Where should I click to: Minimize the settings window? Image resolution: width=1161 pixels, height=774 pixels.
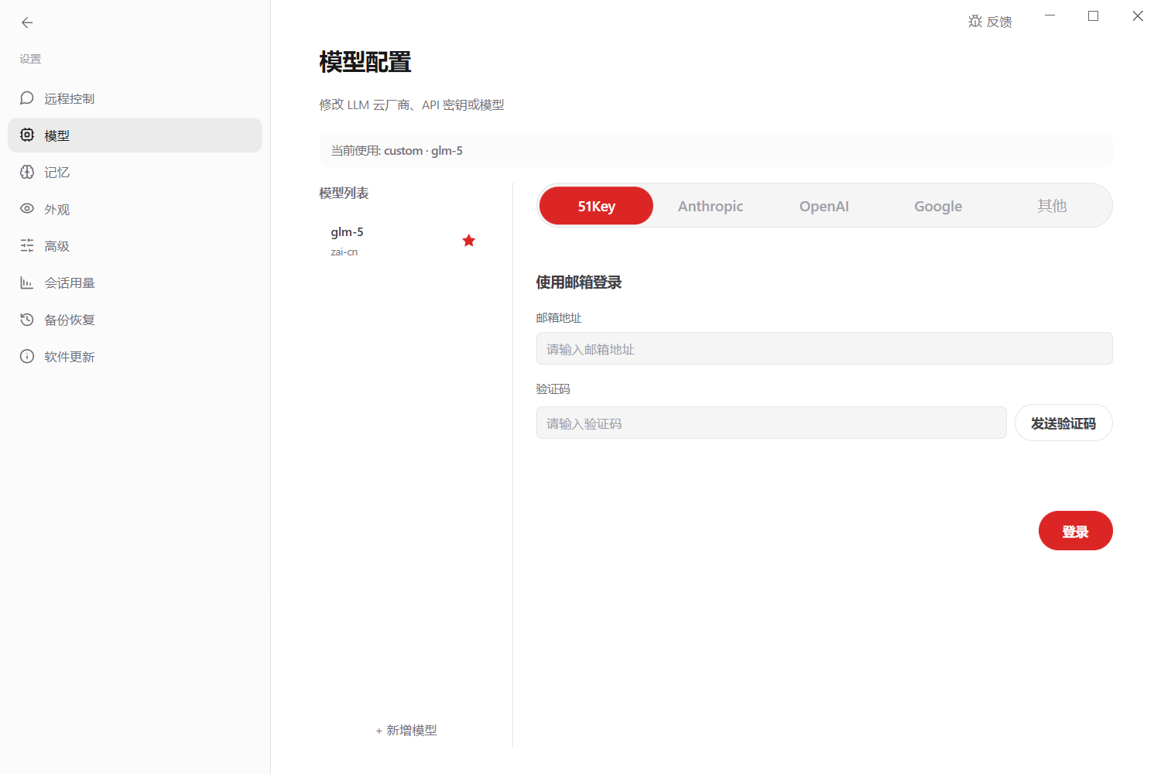pos(1050,15)
